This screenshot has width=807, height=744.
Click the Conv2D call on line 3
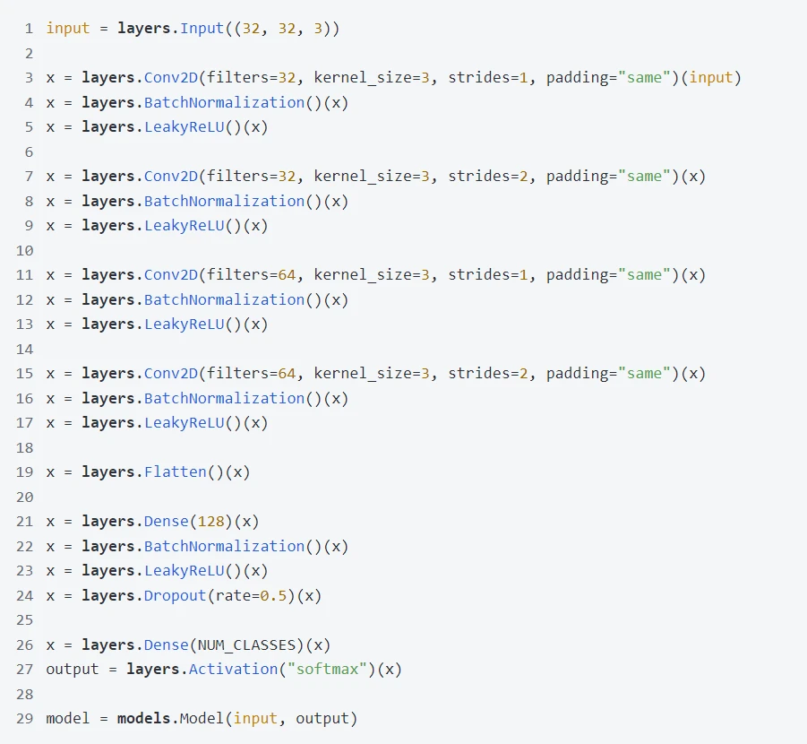[170, 77]
